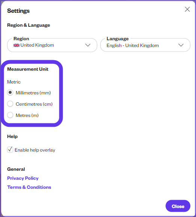Screen dimensions: 196x217
Task: Open the English - United Kingdom language selector
Action: (145, 45)
